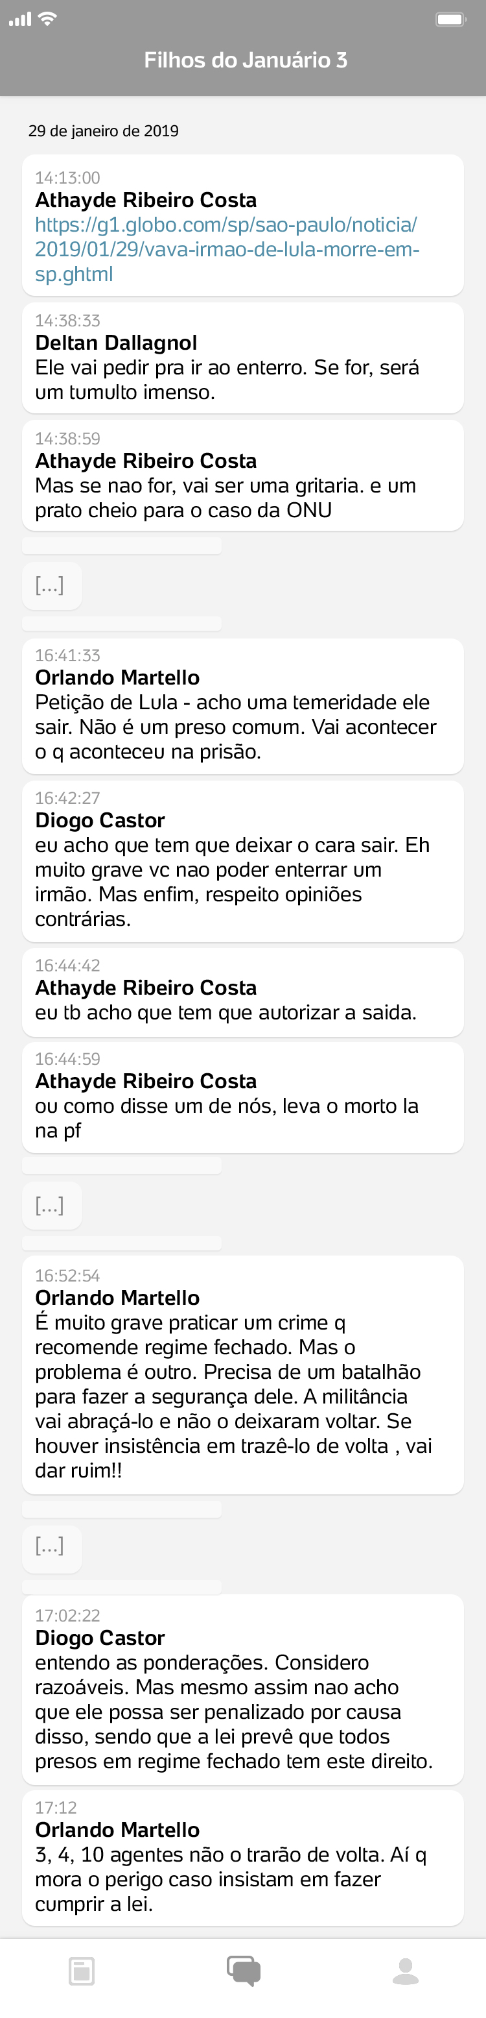Expand the omitted messages after 14:38:59

51,585
